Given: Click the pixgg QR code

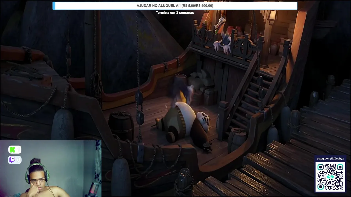Looking at the screenshot, I should 330,177.
